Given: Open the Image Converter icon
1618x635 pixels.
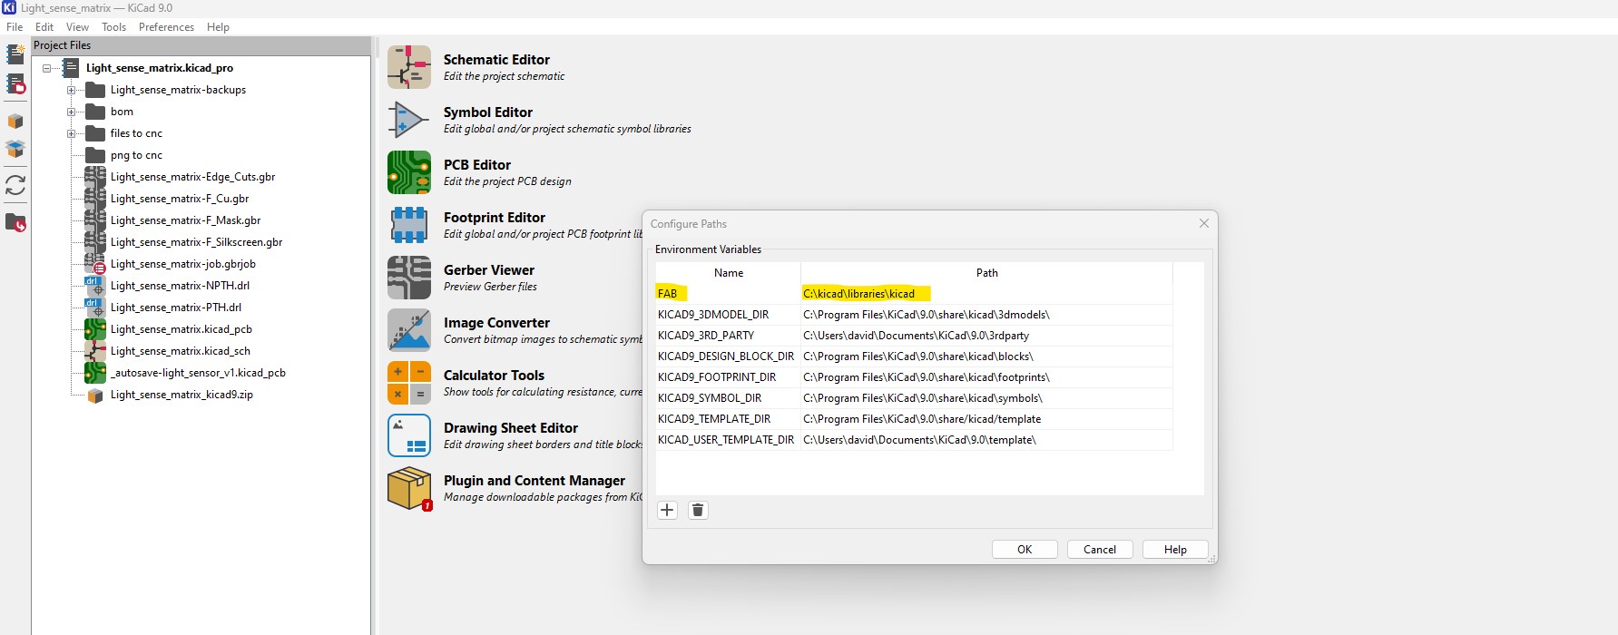Looking at the screenshot, I should click(x=409, y=330).
